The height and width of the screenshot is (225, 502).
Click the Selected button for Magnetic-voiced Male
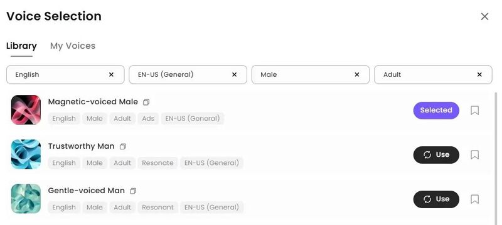click(436, 110)
